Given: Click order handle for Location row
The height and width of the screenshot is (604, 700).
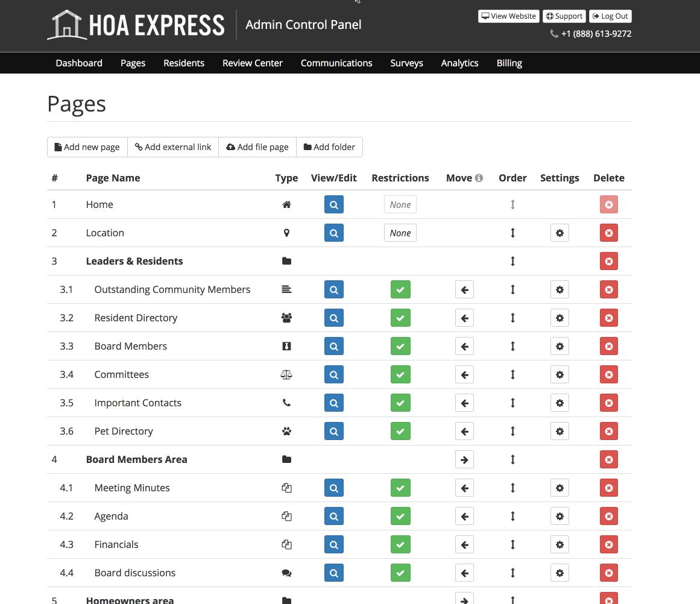Looking at the screenshot, I should (x=512, y=233).
